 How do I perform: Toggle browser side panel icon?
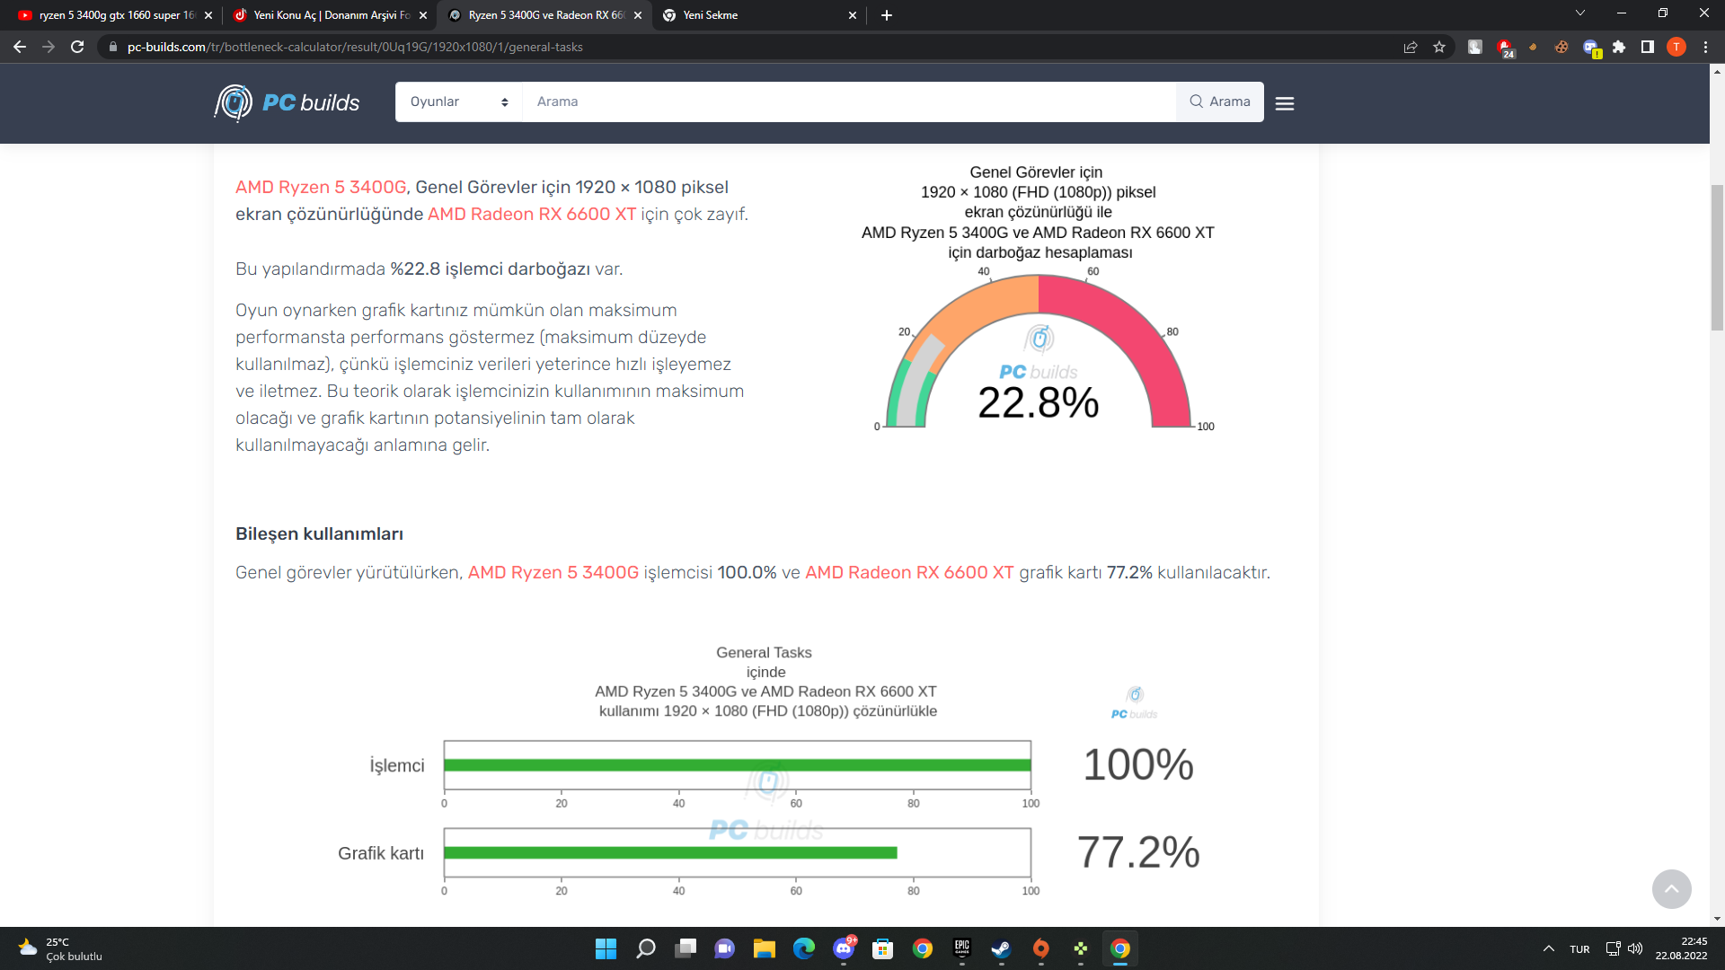(1647, 47)
